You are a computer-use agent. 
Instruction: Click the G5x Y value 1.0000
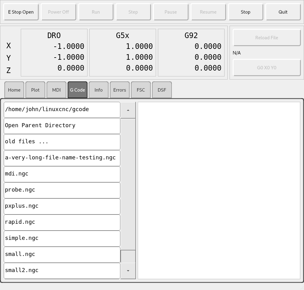pyautogui.click(x=139, y=57)
